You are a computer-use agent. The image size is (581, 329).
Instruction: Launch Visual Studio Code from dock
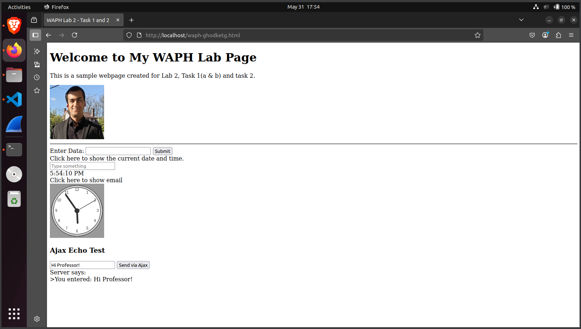tap(14, 99)
